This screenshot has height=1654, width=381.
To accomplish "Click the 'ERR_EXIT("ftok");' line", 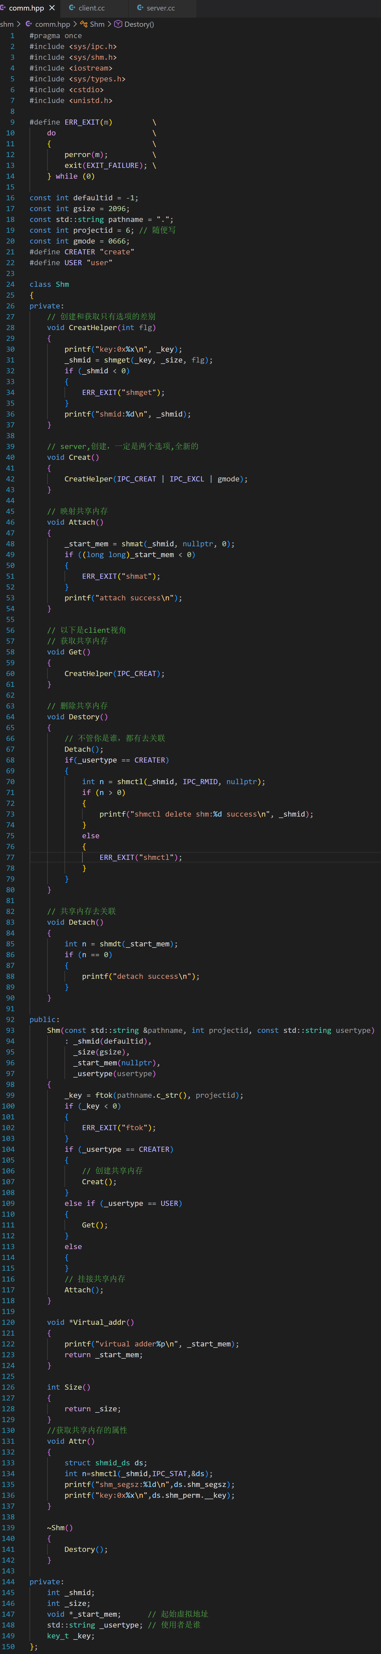I will click(119, 1128).
